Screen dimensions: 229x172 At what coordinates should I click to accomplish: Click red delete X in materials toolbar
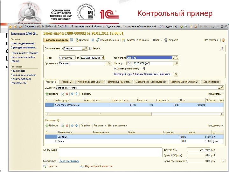tap(67, 126)
